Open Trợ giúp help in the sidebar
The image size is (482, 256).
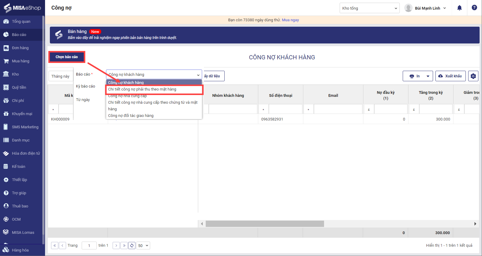tap(21, 193)
